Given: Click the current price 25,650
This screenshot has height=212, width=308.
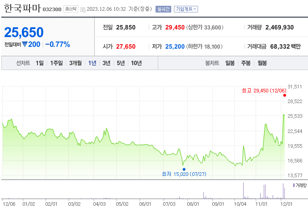Looking at the screenshot, I should 24,32.
